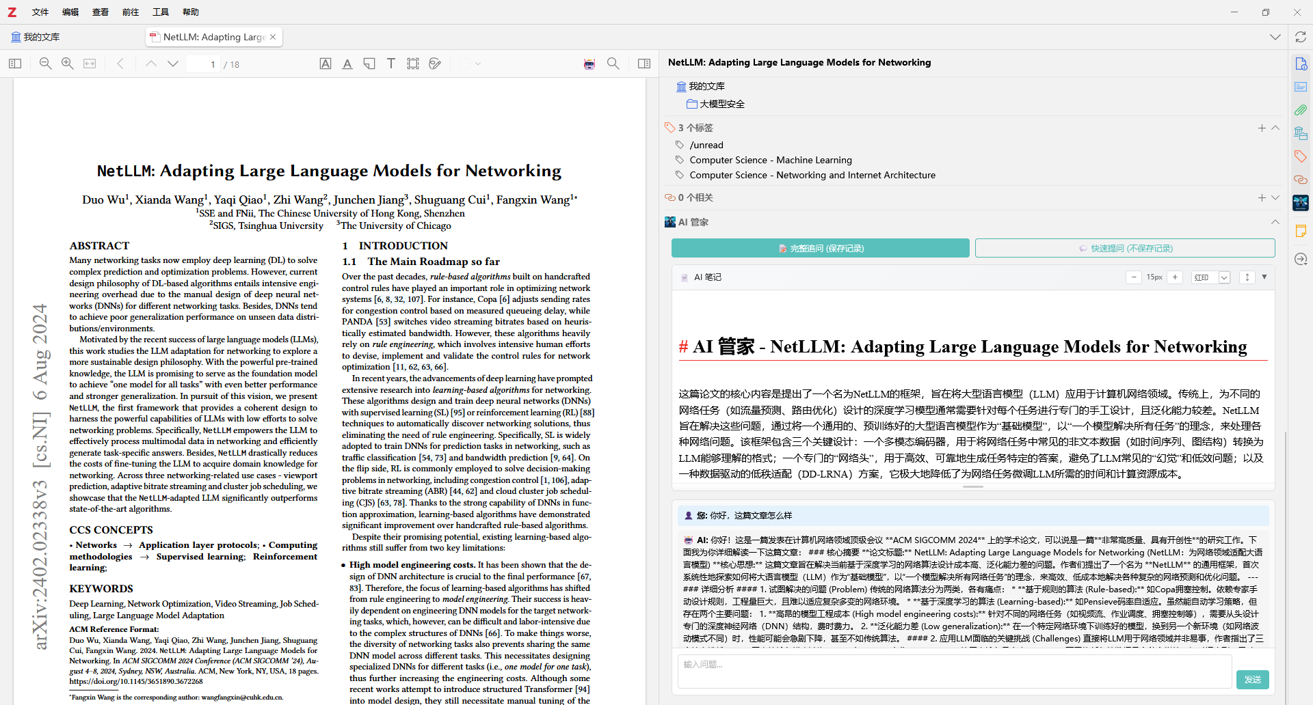Click the 完整追问 save-record button

(x=820, y=248)
